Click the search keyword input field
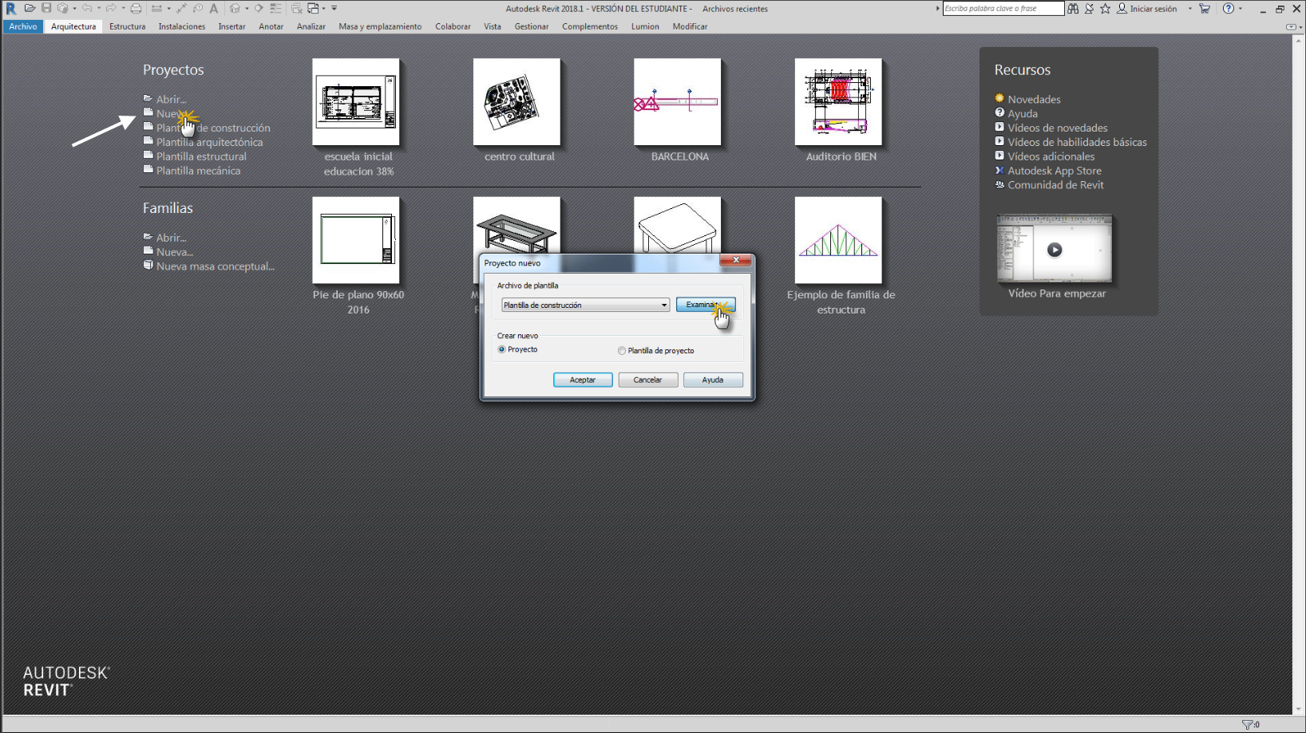This screenshot has width=1306, height=733. tap(1003, 8)
